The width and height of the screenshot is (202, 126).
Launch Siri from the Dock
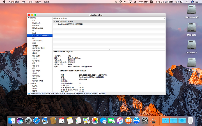coord(20,121)
